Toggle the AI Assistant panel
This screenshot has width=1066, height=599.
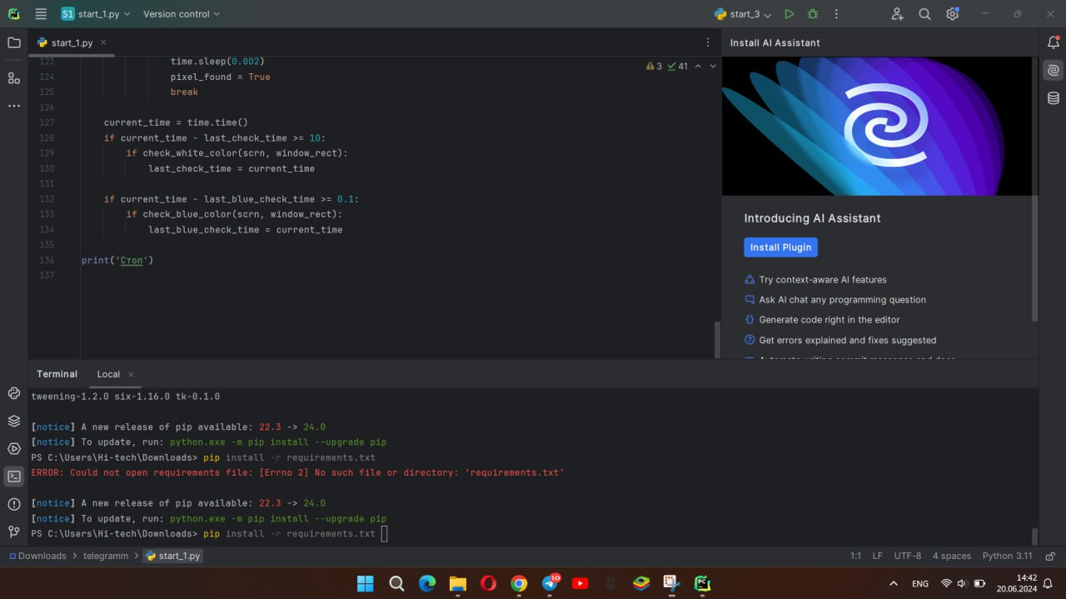(x=1054, y=71)
